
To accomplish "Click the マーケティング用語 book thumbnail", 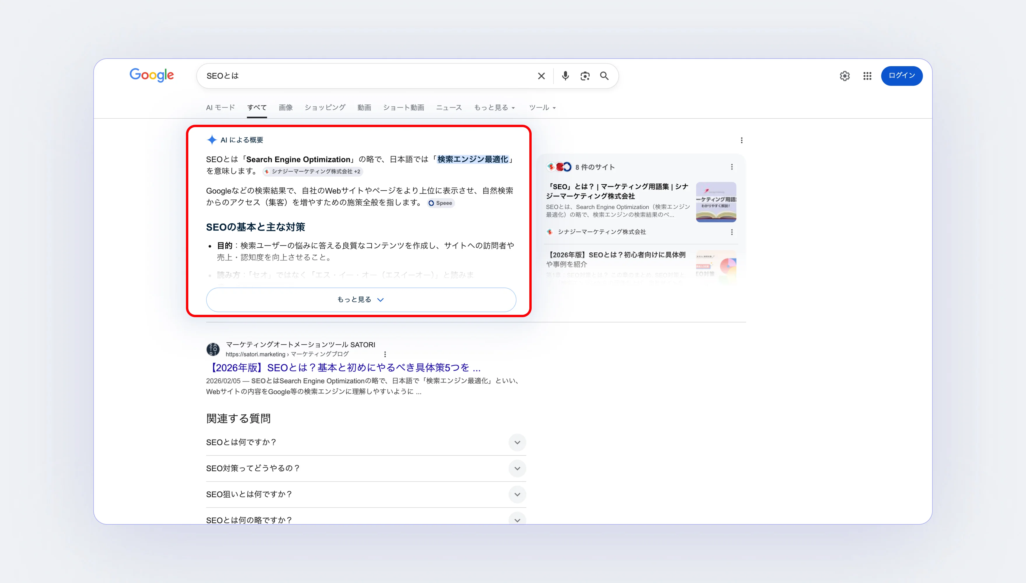I will point(716,202).
